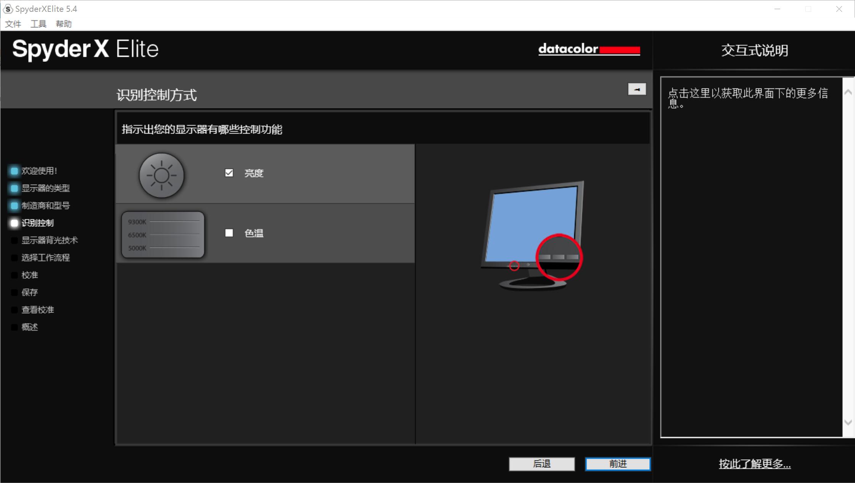The width and height of the screenshot is (855, 483).
Task: Click the datacolor logo
Action: click(589, 49)
